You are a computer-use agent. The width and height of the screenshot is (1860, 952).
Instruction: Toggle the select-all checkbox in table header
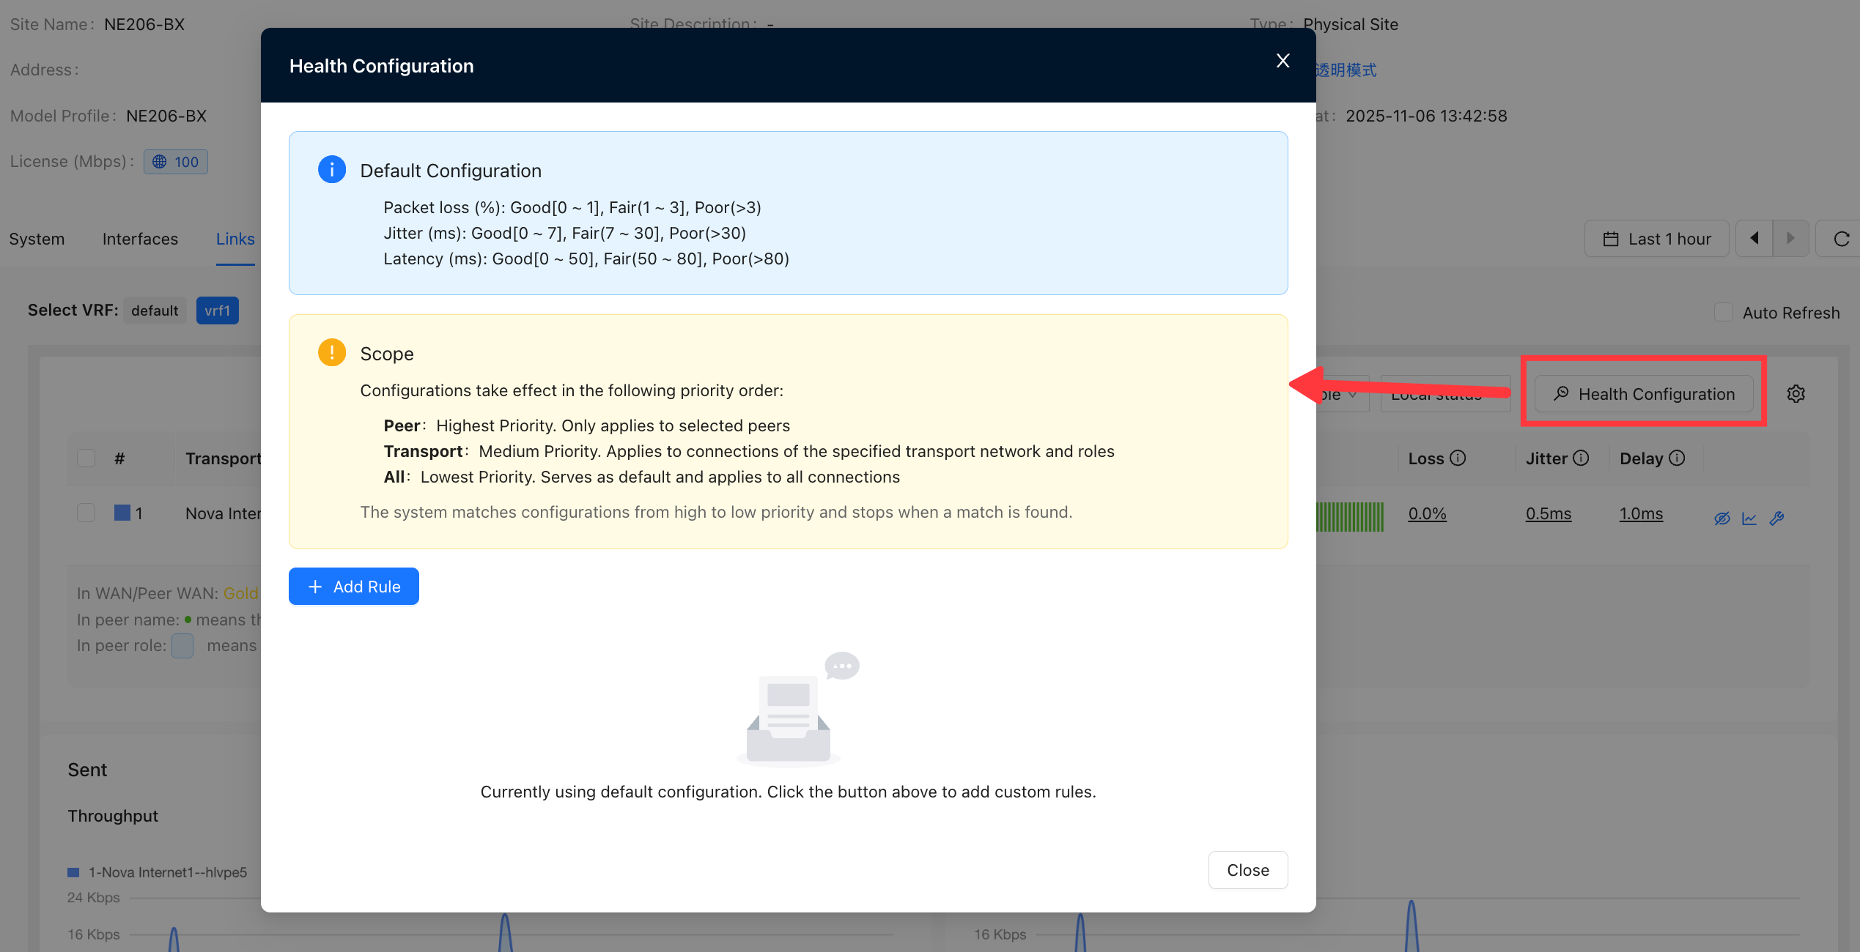pyautogui.click(x=86, y=458)
